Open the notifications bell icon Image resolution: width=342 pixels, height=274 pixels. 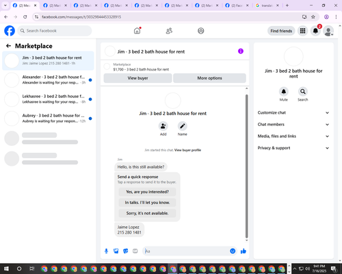coord(315,31)
